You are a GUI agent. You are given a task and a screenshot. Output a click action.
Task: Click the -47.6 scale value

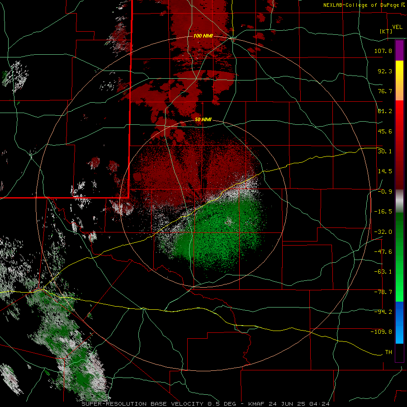point(383,252)
